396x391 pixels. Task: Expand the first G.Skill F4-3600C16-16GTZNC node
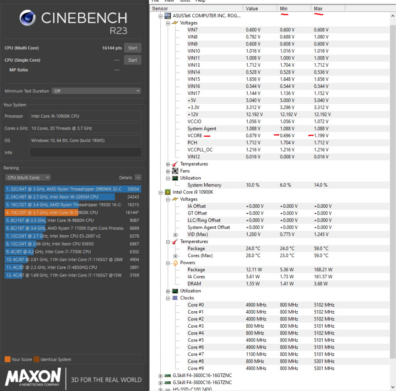tap(160, 376)
